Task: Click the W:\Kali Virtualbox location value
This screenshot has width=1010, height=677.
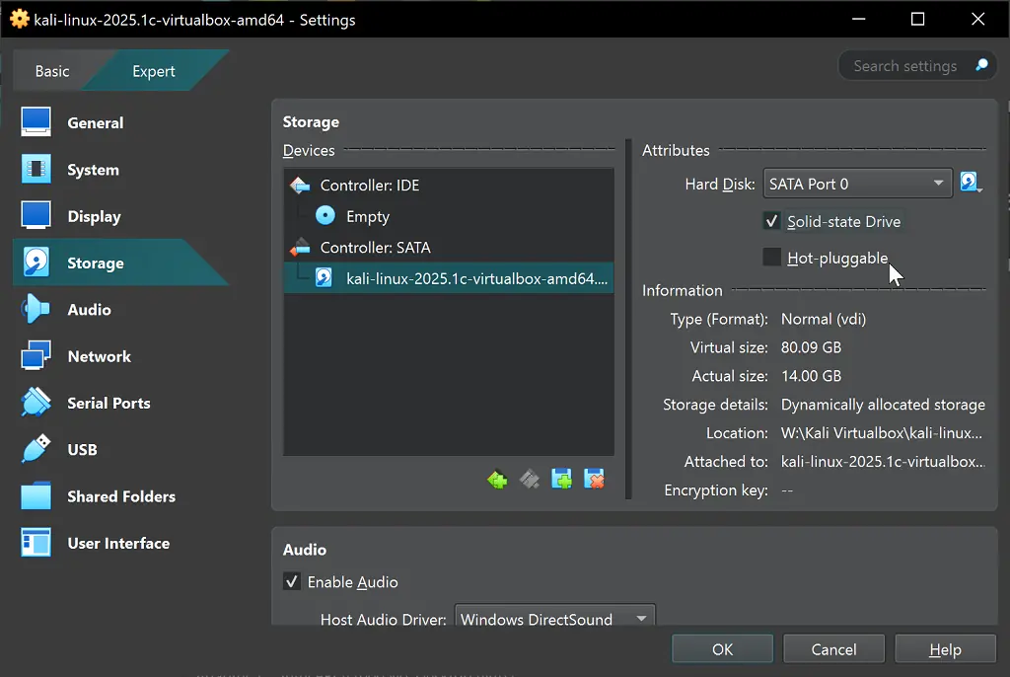Action: 881,432
